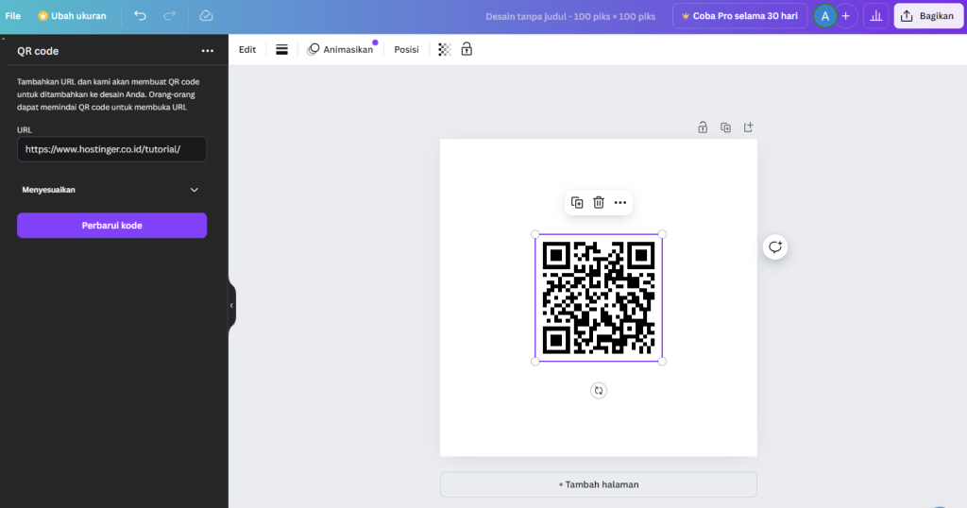The width and height of the screenshot is (967, 508).
Task: Open the File menu
Action: point(13,16)
